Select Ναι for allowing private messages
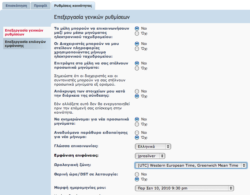This screenshot has height=195, width=250. 137,63
